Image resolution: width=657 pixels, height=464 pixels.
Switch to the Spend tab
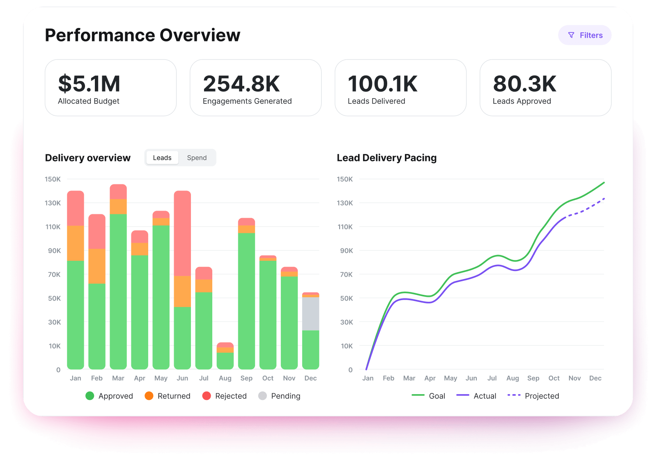point(197,158)
